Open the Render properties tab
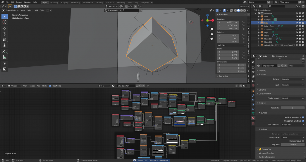 tap(253, 68)
